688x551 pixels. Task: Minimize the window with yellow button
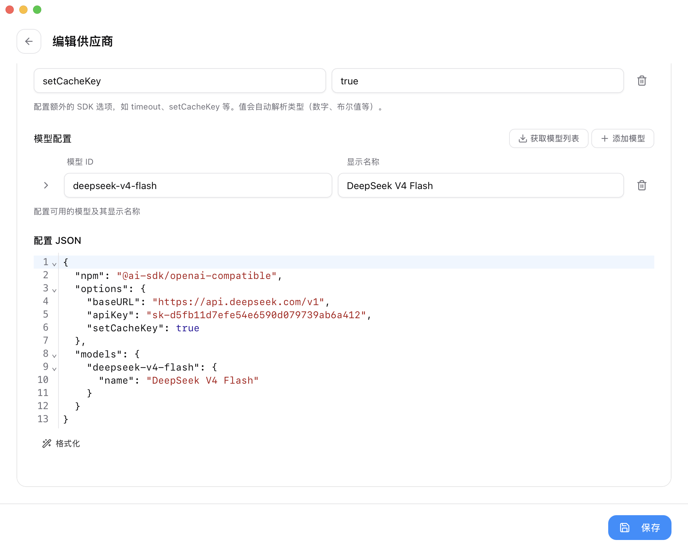click(23, 10)
